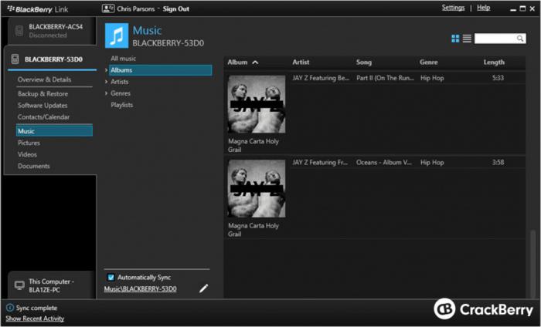Image resolution: width=541 pixels, height=327 pixels.
Task: Click the Chris Parsons user name
Action: [x=135, y=9]
